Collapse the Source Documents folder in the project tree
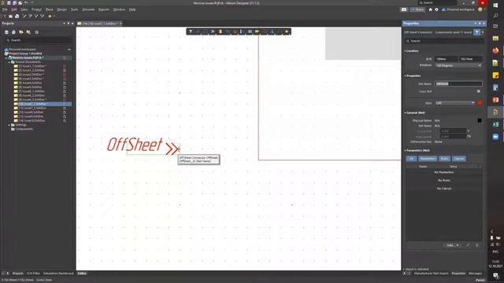The height and width of the screenshot is (283, 504). click(9, 62)
